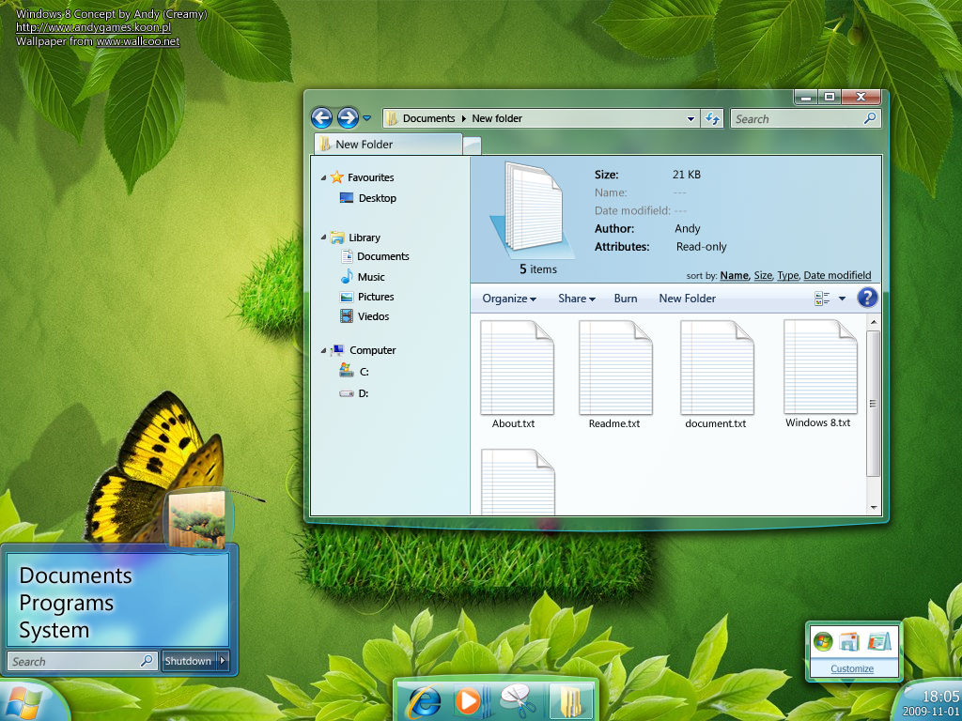Click the Desktop item under Favourites
This screenshot has width=962, height=721.
pos(376,198)
